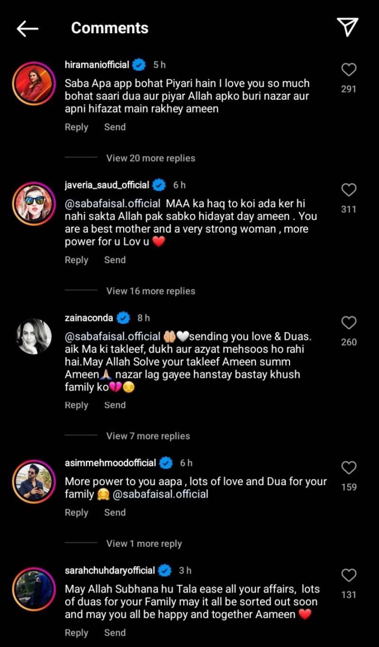
Task: Expand View 16 more replies
Action: tap(151, 291)
